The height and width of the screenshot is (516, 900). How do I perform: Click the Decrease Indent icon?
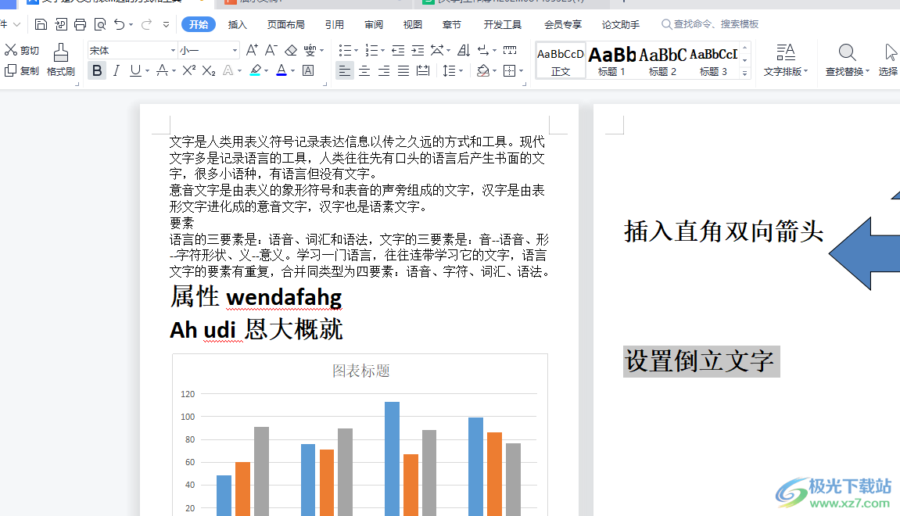(x=398, y=51)
